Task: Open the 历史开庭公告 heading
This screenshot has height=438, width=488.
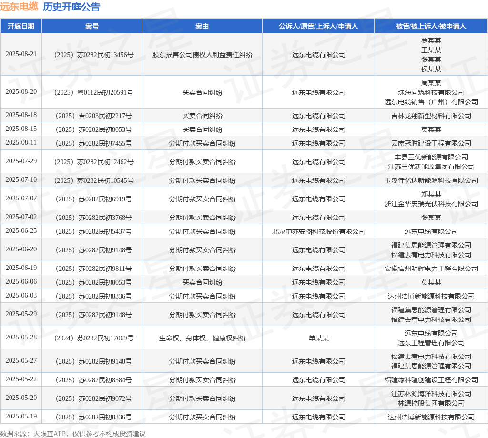Action: coord(71,7)
